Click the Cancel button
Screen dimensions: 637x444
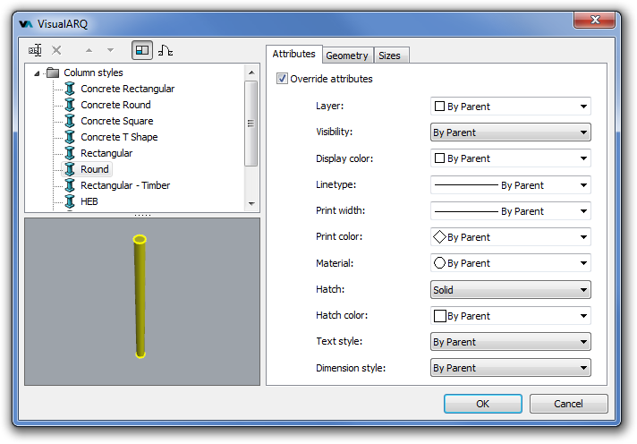[568, 404]
